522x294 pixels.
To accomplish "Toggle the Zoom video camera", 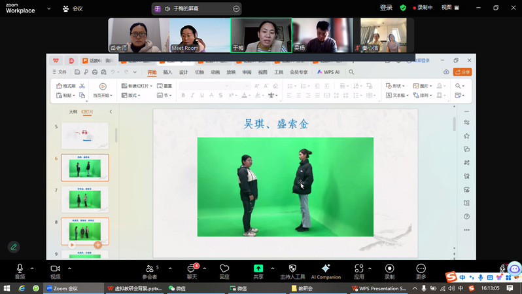I will click(55, 269).
